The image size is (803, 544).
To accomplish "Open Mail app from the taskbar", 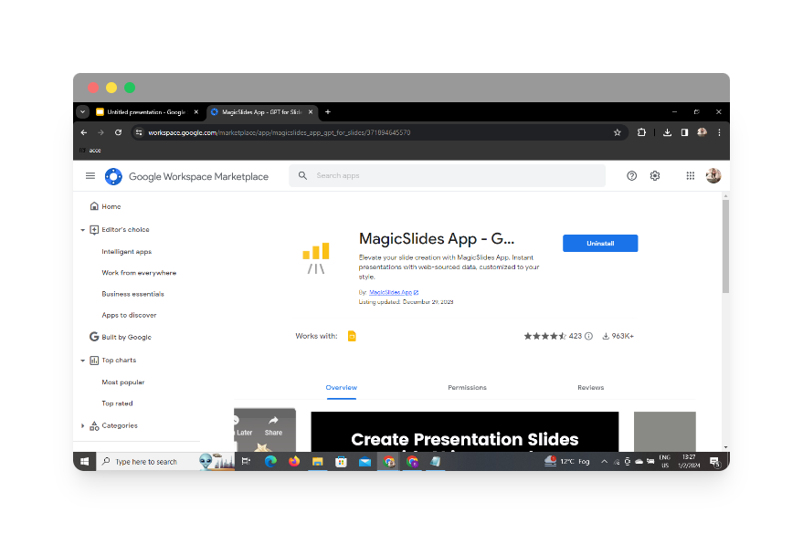I will (365, 462).
